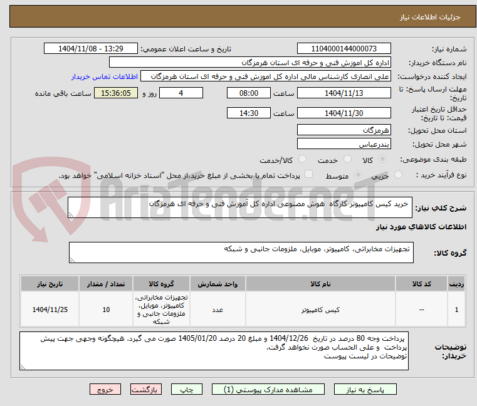Viewport: 477px width, 406px height.
Task: Click the کد کالا cell showing --
Action: (x=421, y=310)
